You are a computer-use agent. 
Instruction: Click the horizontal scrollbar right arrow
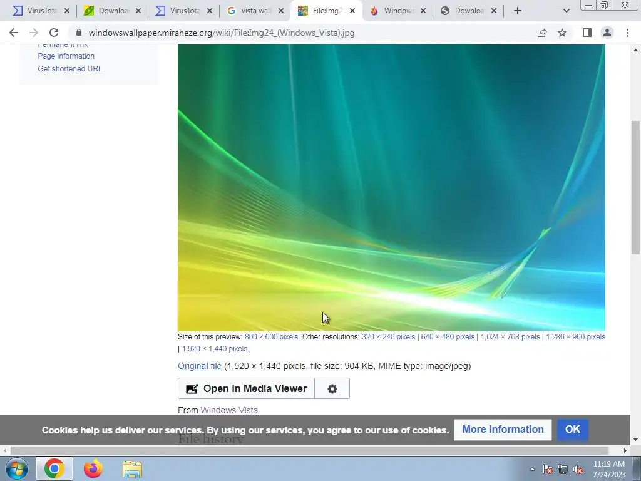coord(625,450)
